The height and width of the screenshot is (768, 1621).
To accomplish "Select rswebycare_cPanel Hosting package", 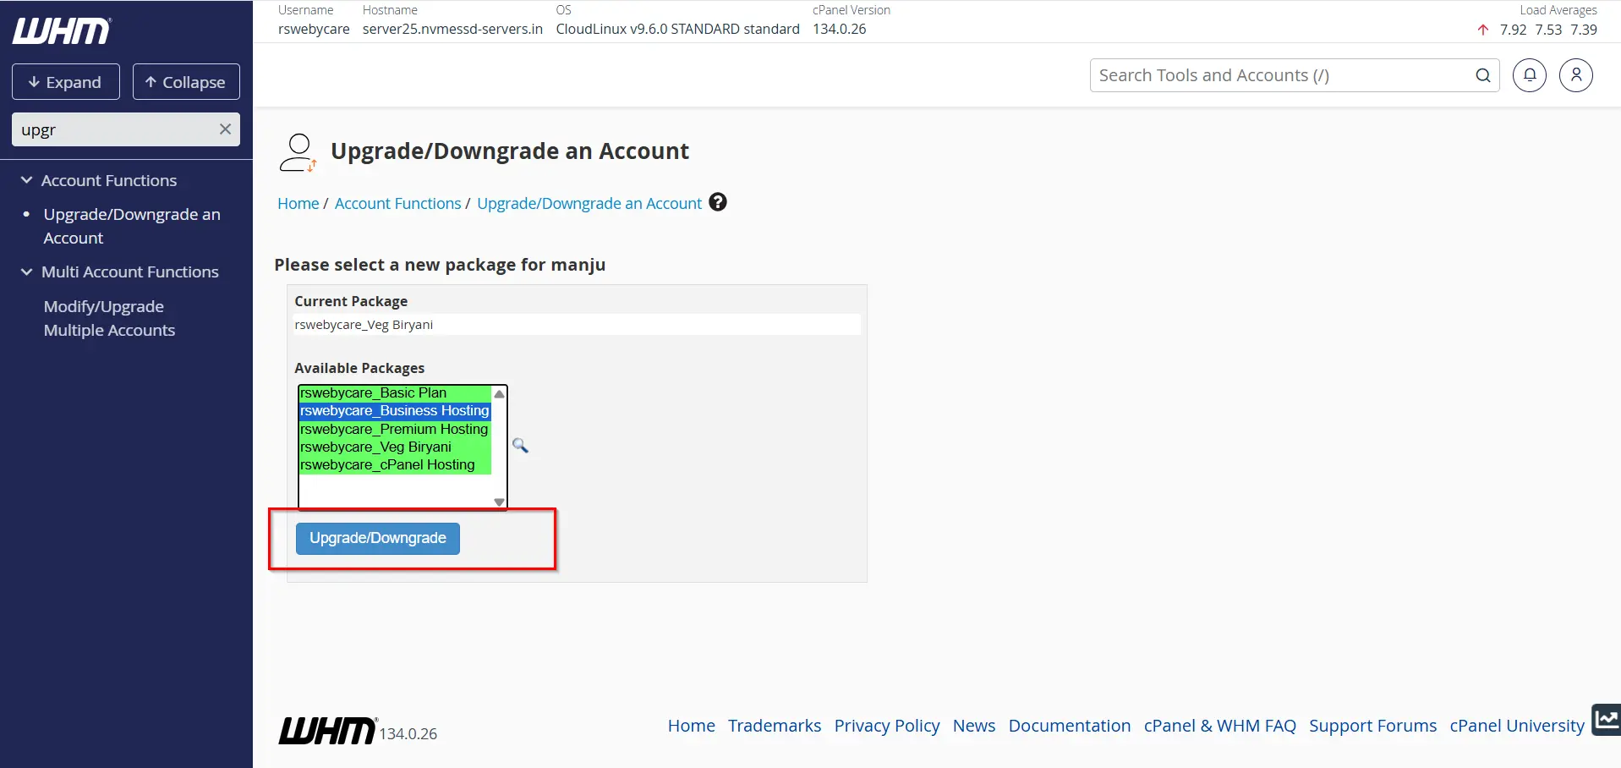I will coord(395,464).
